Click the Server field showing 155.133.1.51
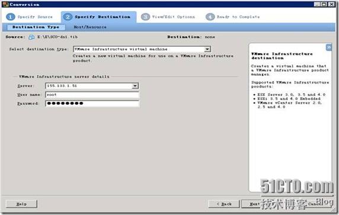Viewport: 339px width, 215px height. pyautogui.click(x=92, y=86)
